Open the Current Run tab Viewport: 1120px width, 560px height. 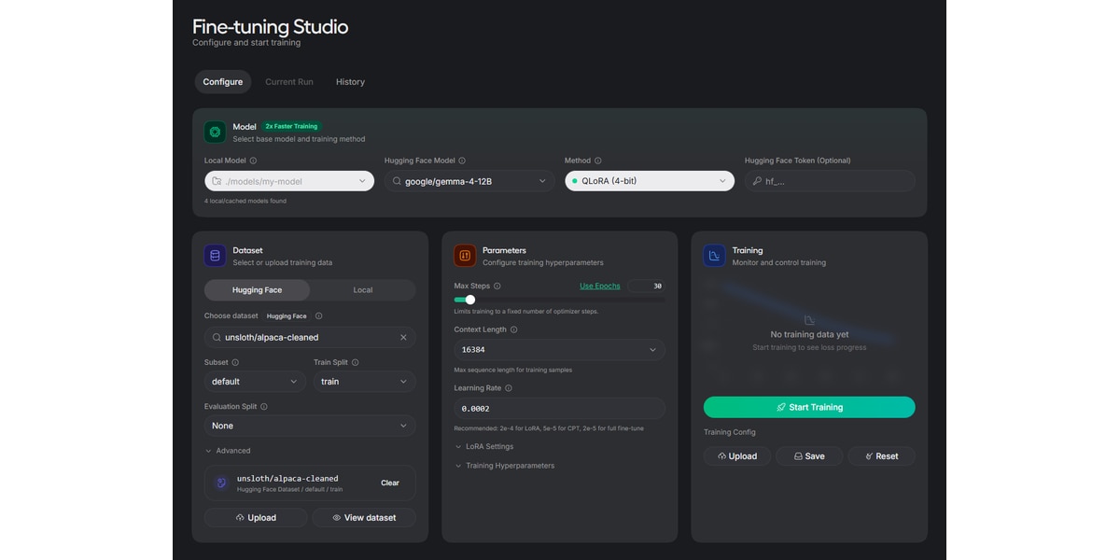click(x=289, y=82)
